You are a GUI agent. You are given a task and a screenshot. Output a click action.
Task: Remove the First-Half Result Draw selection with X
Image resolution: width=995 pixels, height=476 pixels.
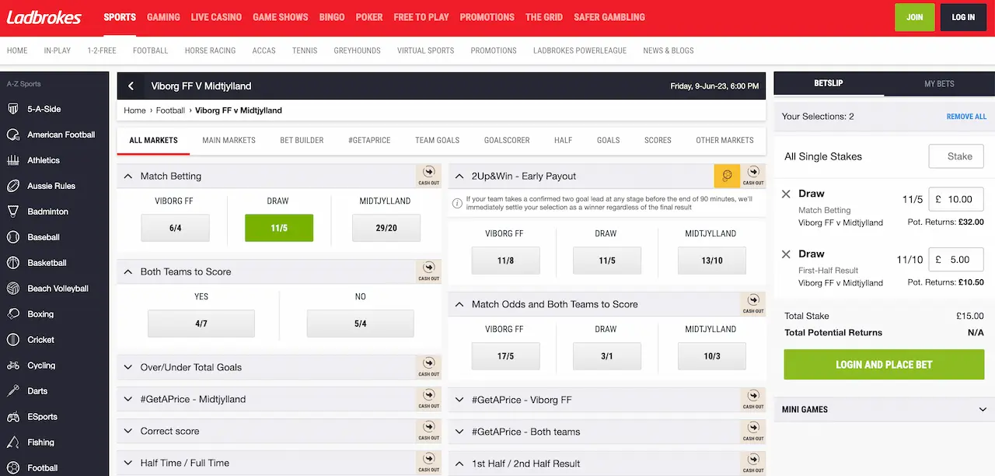click(x=786, y=254)
